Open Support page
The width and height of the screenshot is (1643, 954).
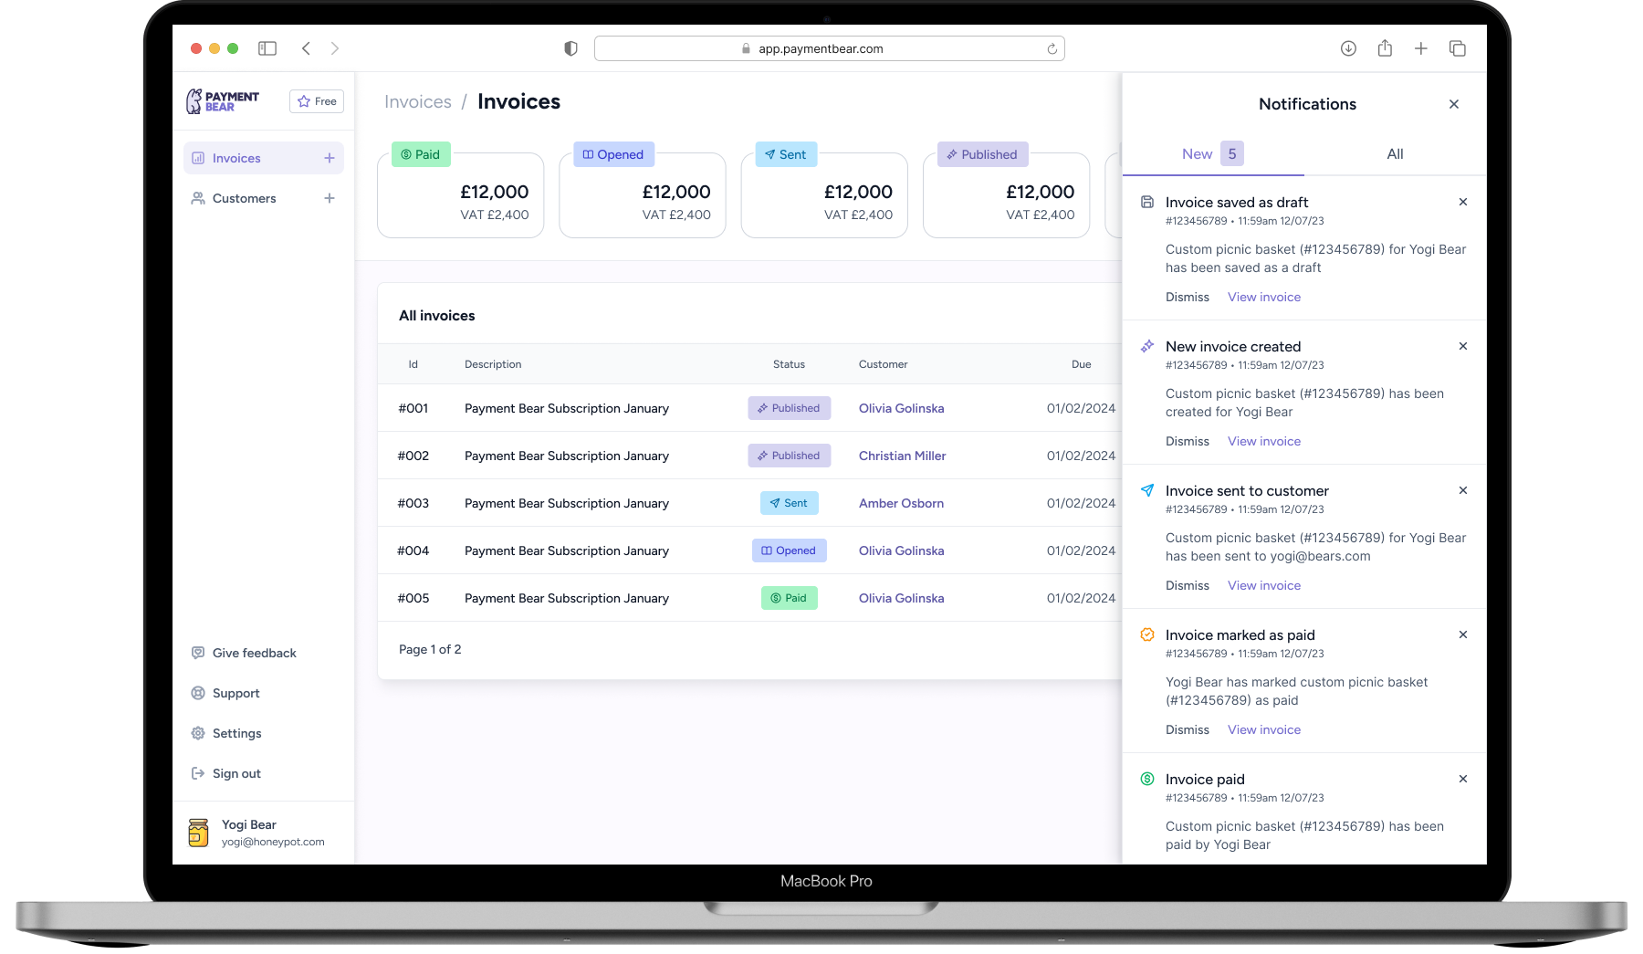click(225, 693)
